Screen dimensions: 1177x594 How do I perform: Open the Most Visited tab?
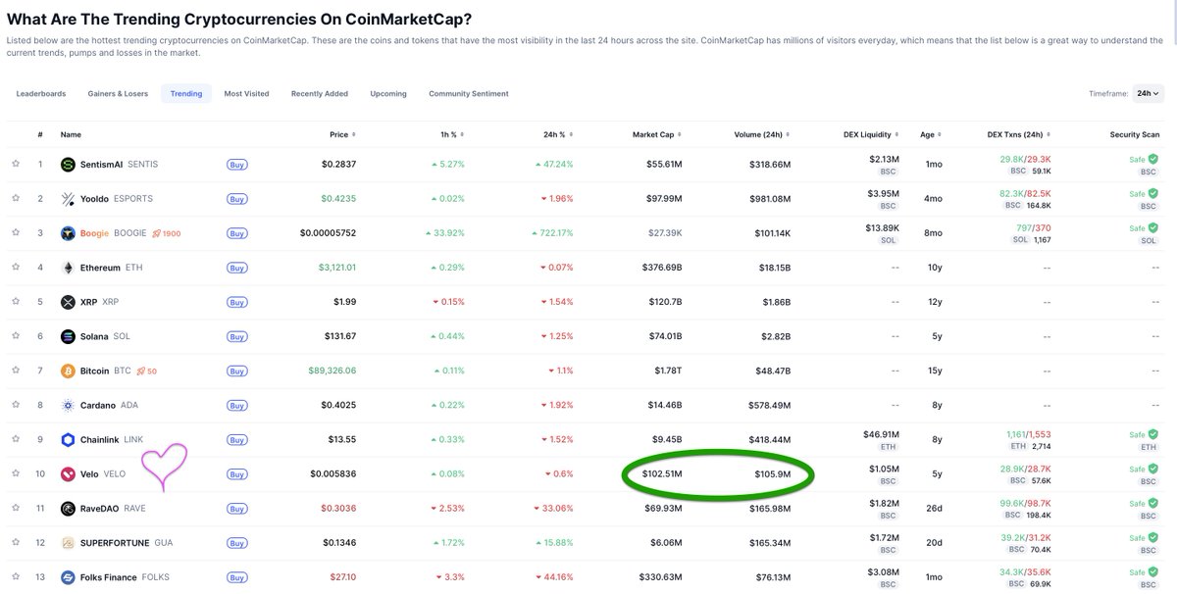tap(246, 94)
